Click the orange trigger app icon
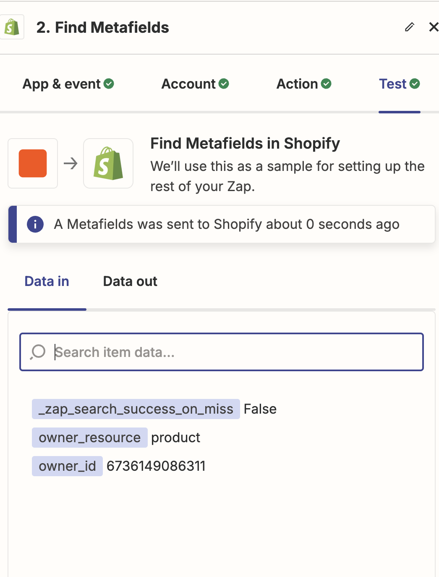 coord(33,163)
